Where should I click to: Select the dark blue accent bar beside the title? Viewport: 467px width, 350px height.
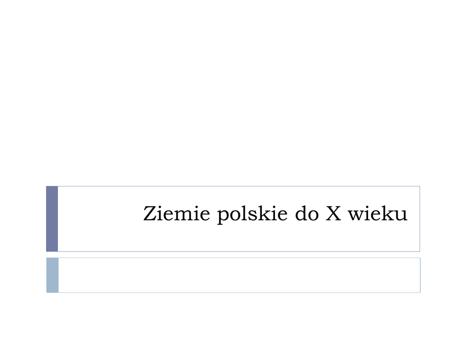pyautogui.click(x=52, y=219)
